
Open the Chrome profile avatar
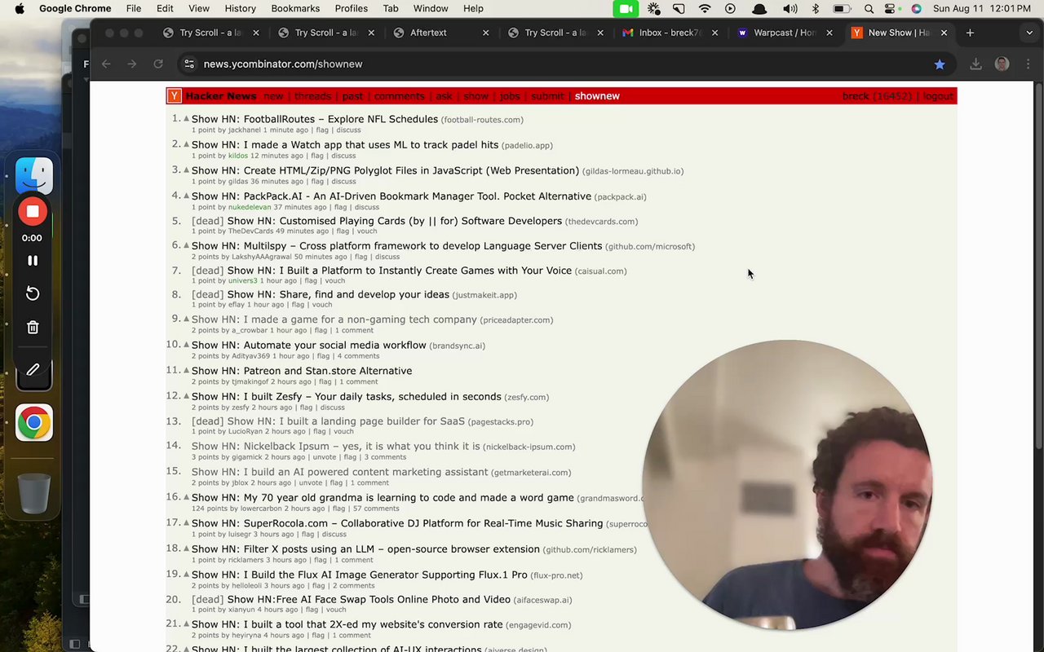pos(1002,64)
